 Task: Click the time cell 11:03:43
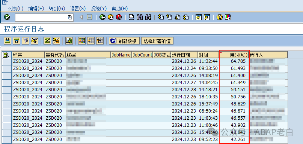tap(208, 118)
